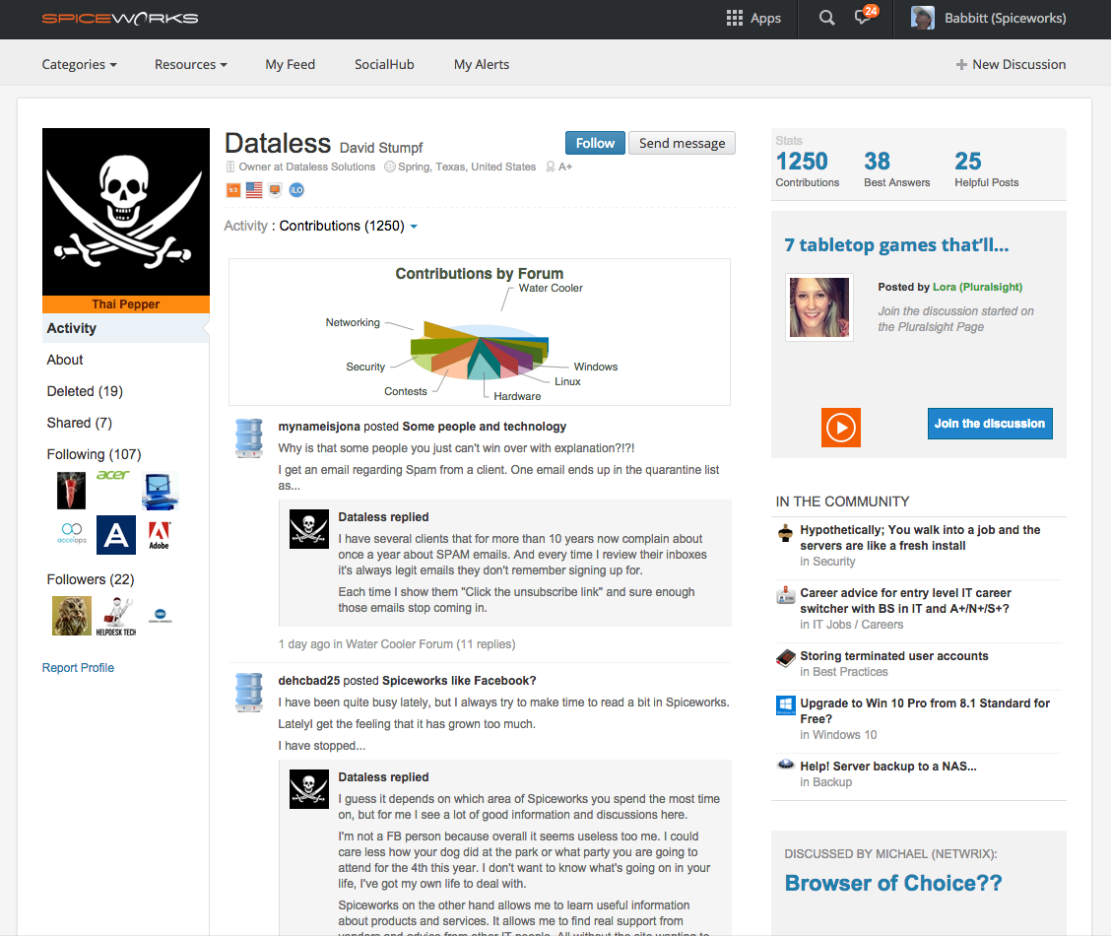Click the Follow button
1111x936 pixels.
(595, 143)
